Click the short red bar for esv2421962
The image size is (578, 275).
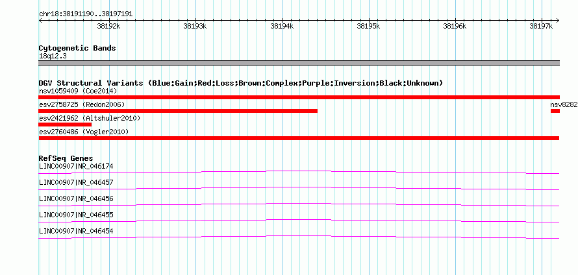click(65, 125)
